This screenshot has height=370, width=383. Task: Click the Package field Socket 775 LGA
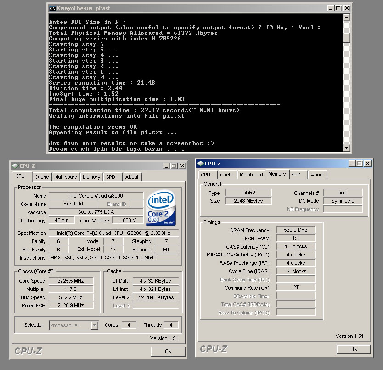click(96, 212)
